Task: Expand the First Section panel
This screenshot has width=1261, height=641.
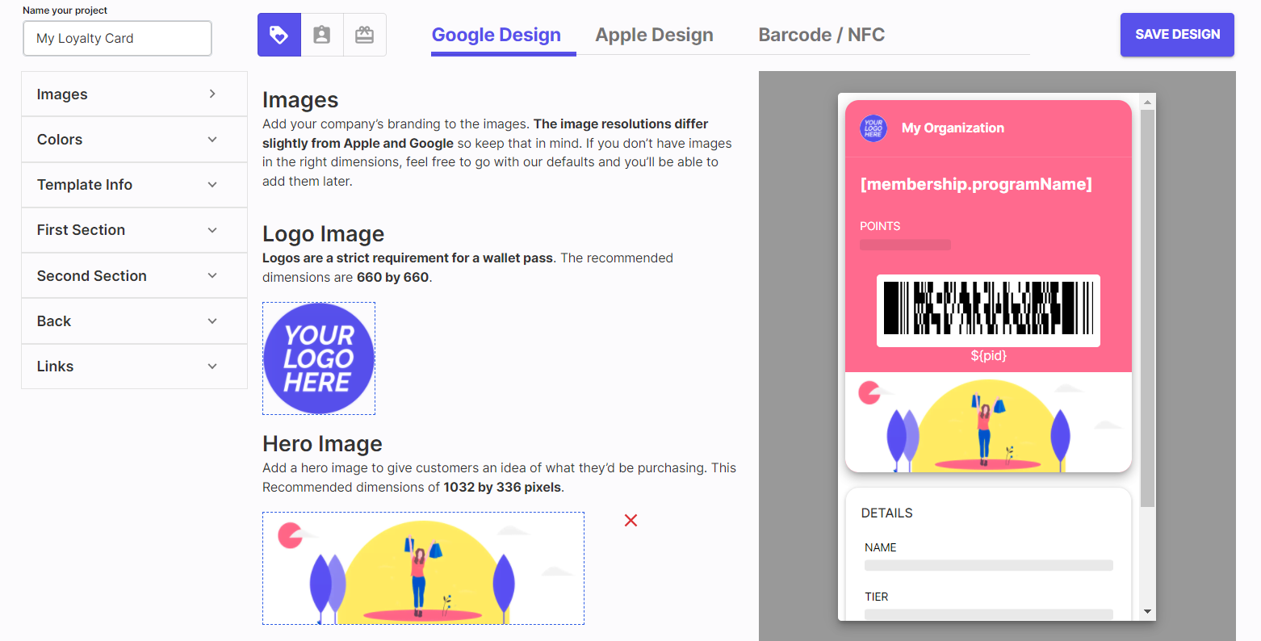Action: pos(134,230)
